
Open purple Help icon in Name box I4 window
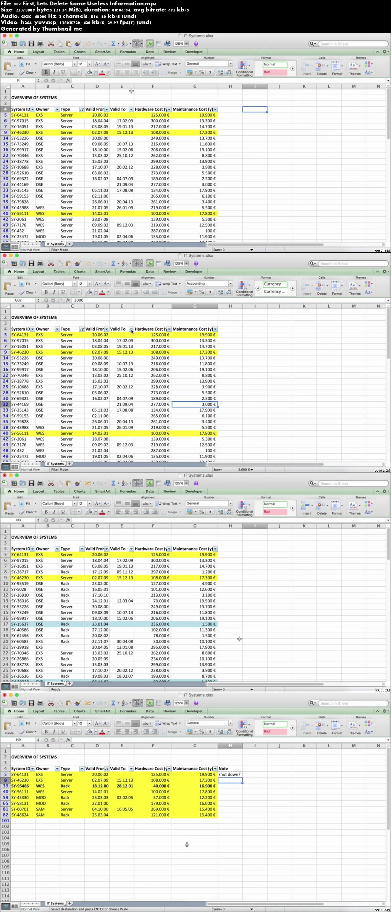(196, 44)
